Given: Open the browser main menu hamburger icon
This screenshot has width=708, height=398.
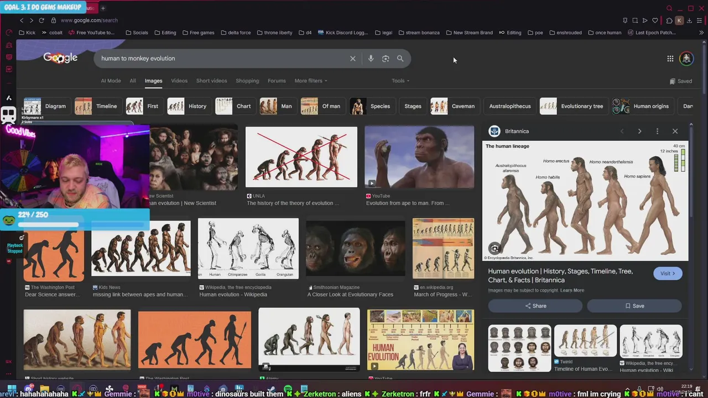Looking at the screenshot, I should (700, 20).
